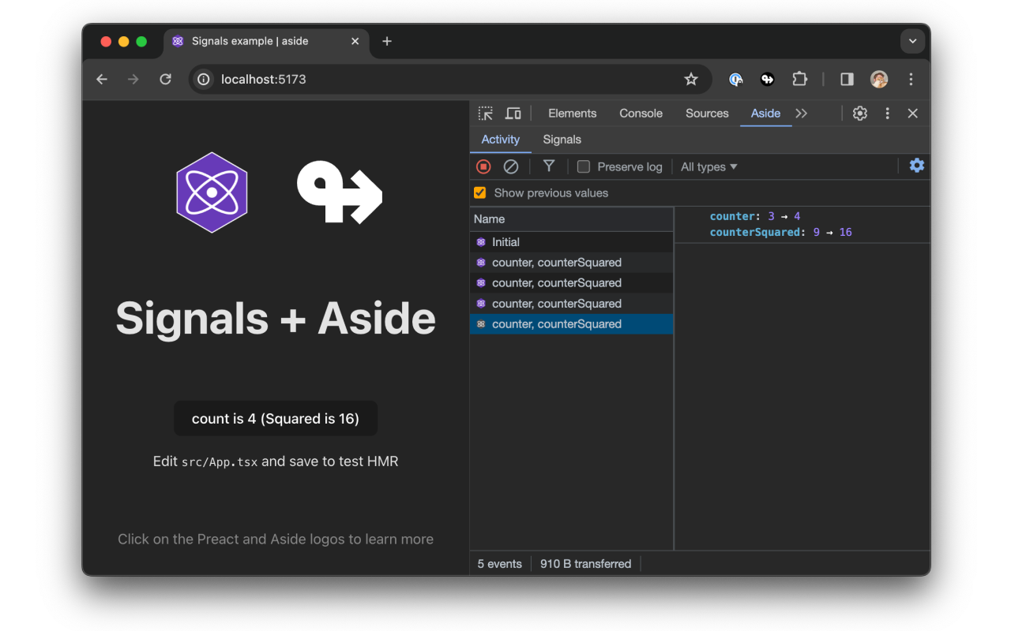
Task: Stop recording activity
Action: coord(483,166)
